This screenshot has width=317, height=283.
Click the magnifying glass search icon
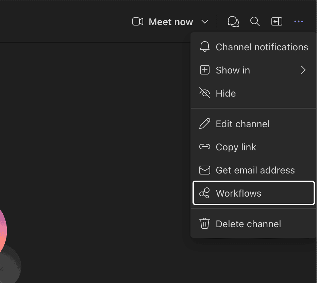pyautogui.click(x=255, y=22)
